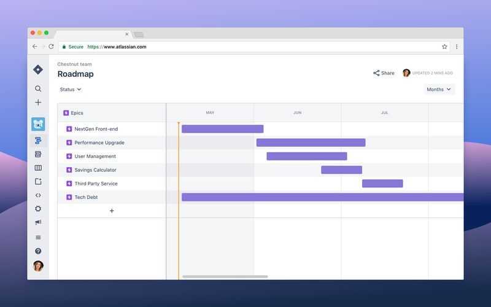Open the hamburger menu icon in sidebar

[38, 238]
